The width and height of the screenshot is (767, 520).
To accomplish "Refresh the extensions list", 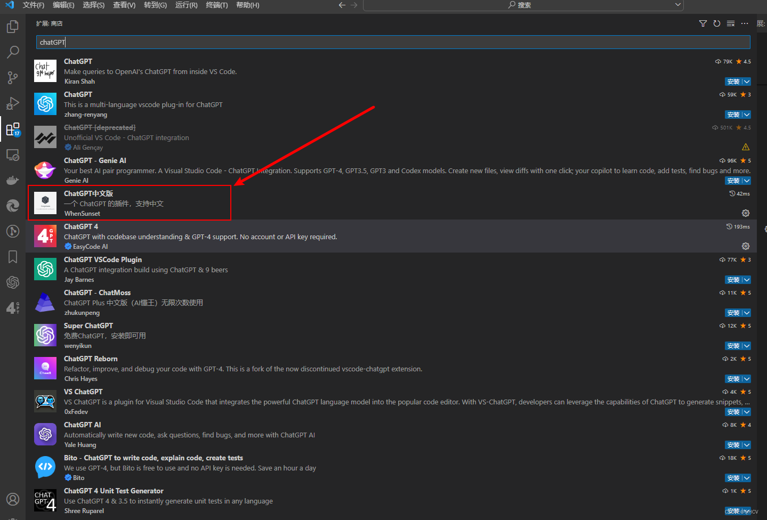I will point(717,23).
